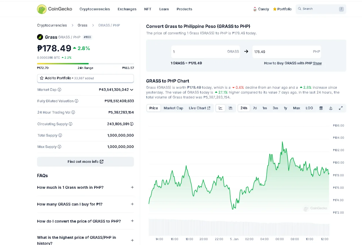Expand the Market Cap value chevron
The width and height of the screenshot is (362, 245).
pyautogui.click(x=132, y=90)
